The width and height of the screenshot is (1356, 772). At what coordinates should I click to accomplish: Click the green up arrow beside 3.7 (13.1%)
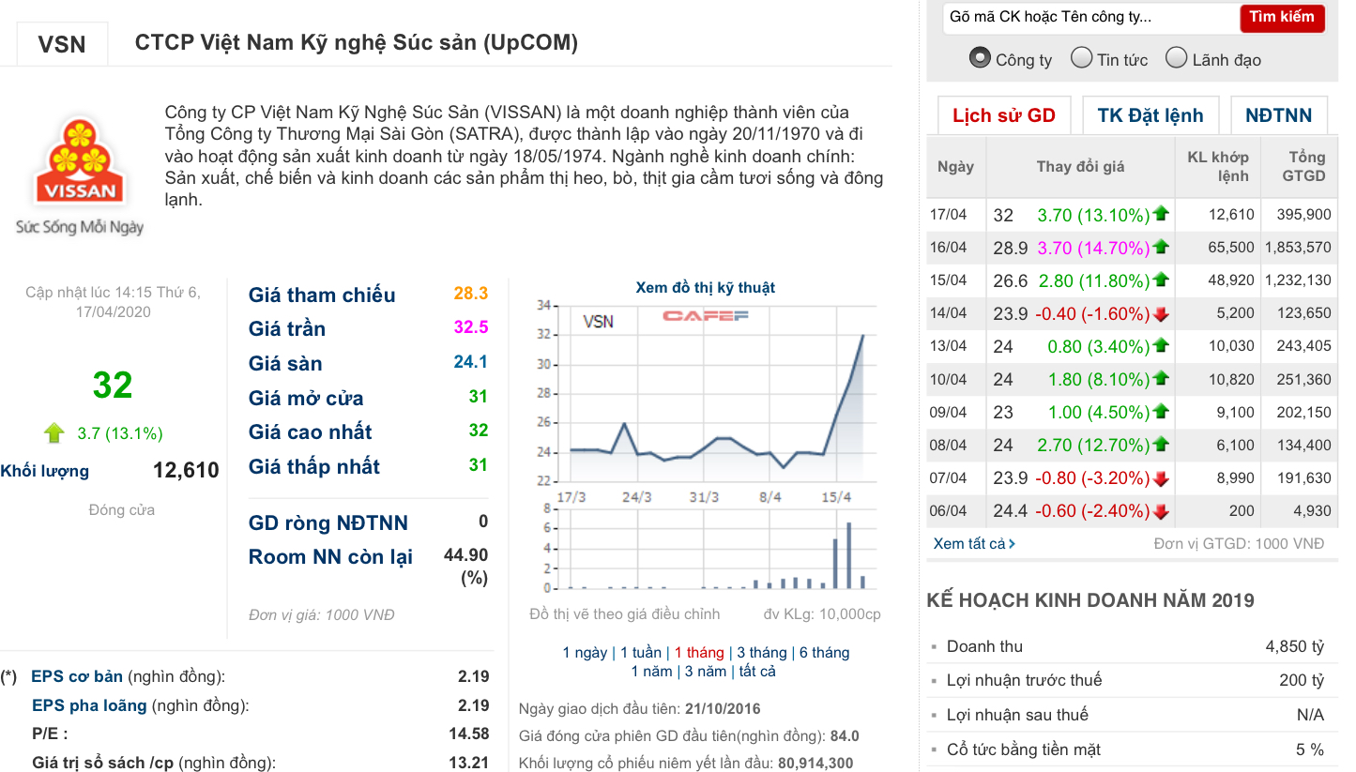(x=54, y=432)
